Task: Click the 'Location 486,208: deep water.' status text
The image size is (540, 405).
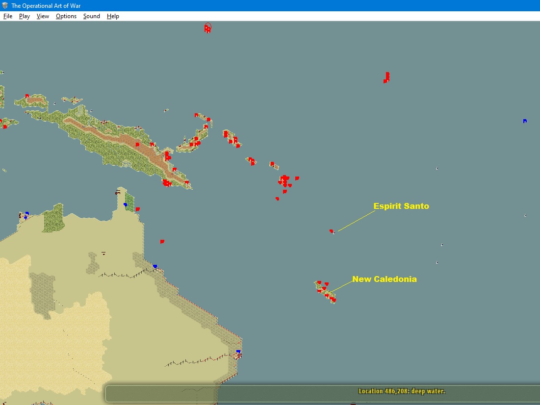Action: tap(402, 391)
